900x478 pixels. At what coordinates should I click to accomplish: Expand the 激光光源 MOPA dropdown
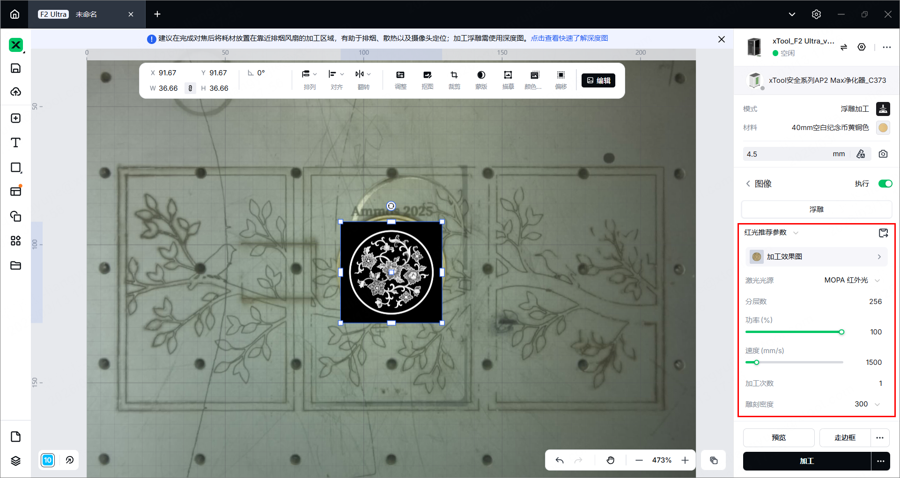tap(852, 280)
